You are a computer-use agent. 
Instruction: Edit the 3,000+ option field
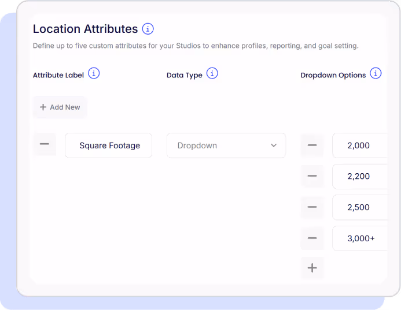[360, 238]
